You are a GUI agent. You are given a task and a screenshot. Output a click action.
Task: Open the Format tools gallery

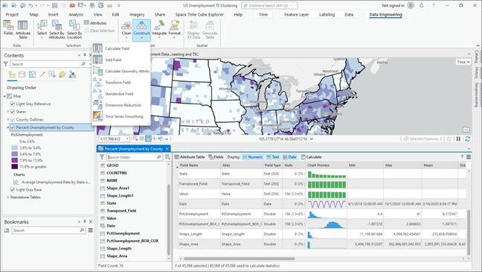(x=174, y=30)
